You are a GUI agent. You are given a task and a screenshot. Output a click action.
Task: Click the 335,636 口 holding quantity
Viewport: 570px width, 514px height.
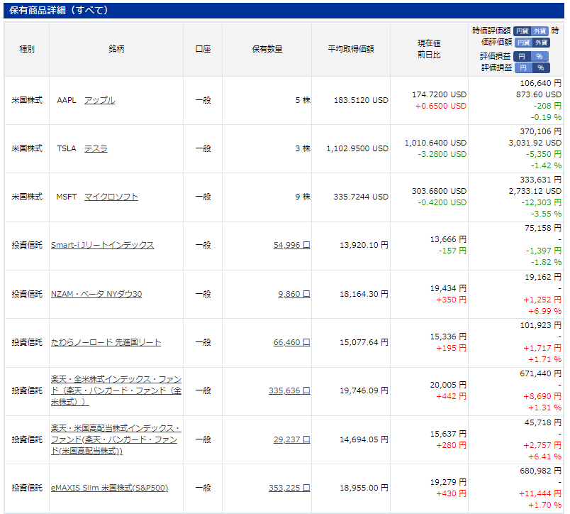pyautogui.click(x=289, y=390)
